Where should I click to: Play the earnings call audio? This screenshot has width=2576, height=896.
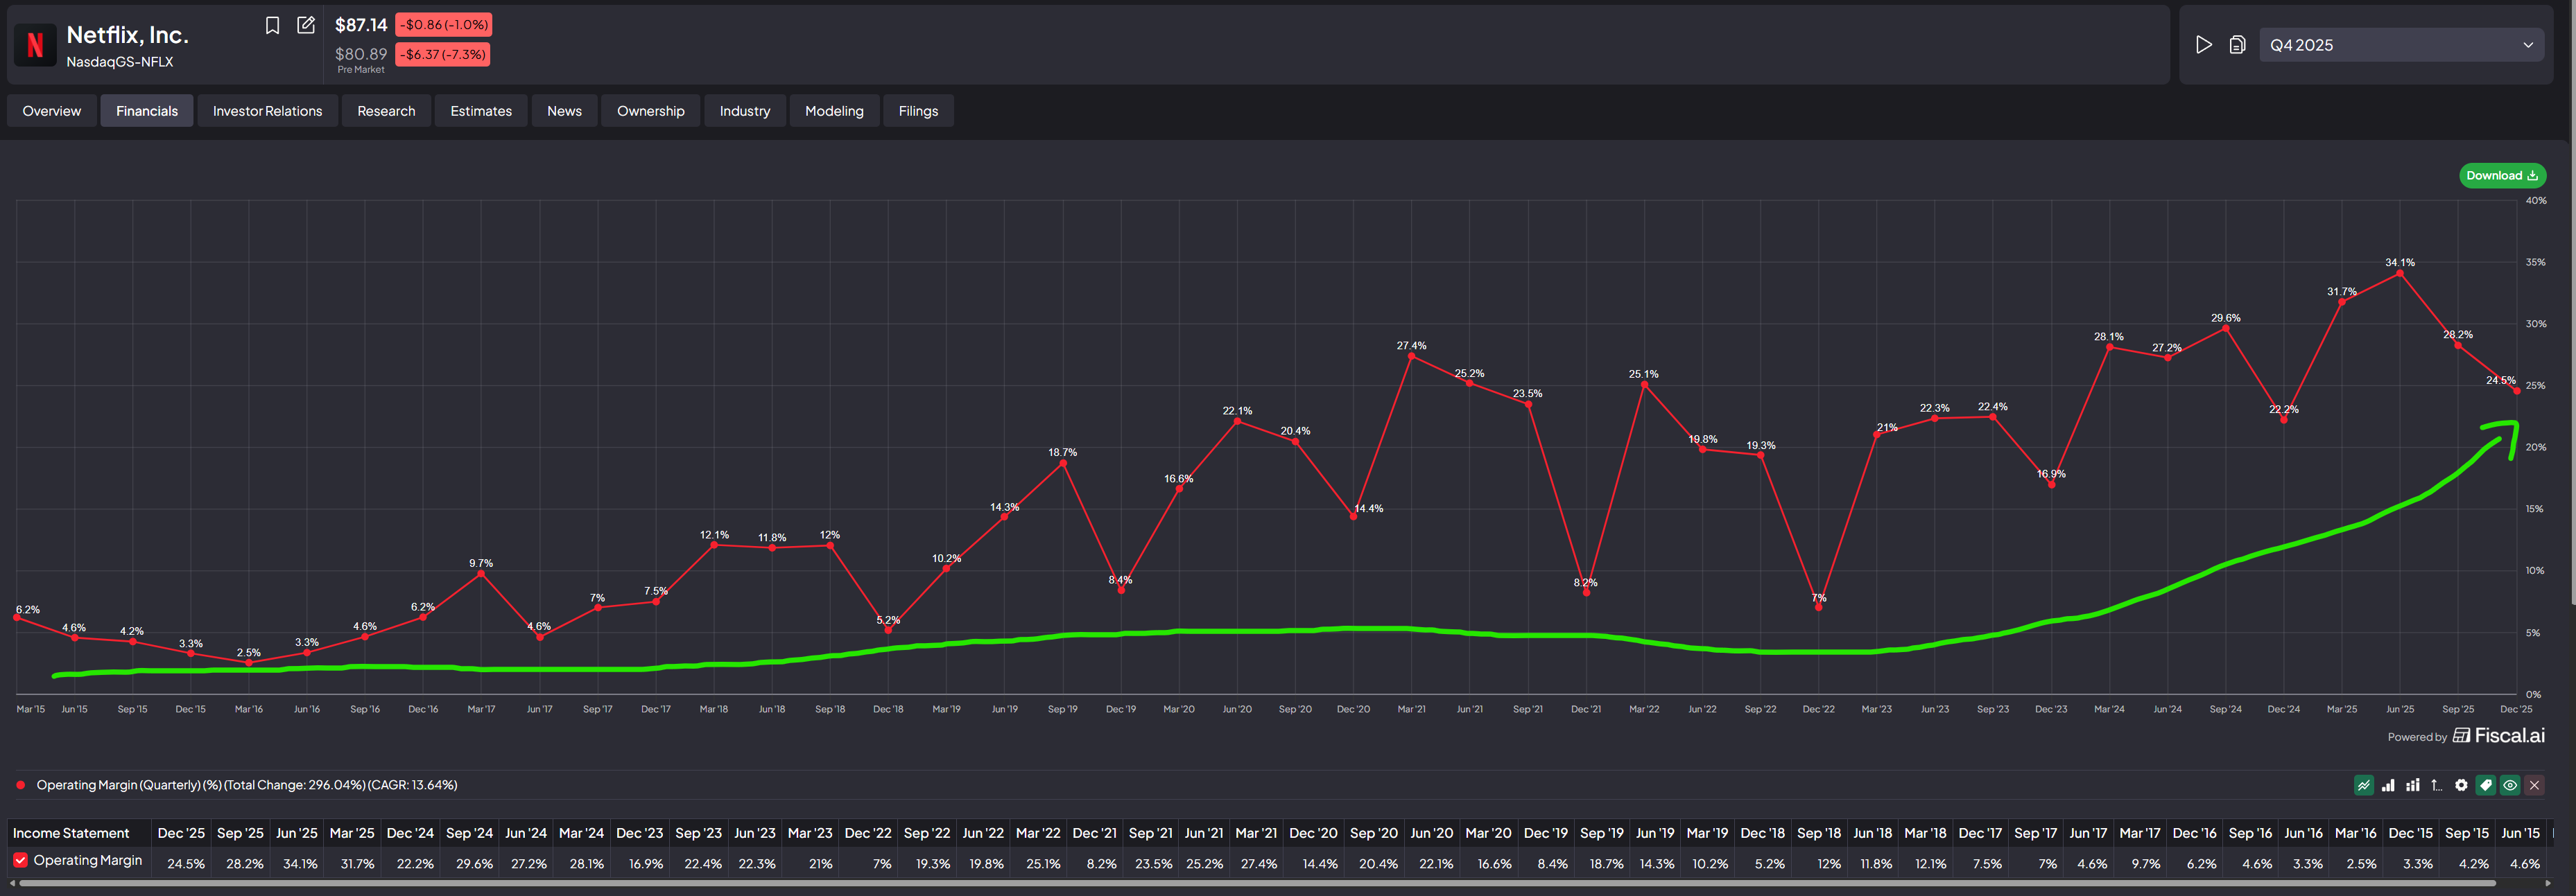click(x=2203, y=45)
